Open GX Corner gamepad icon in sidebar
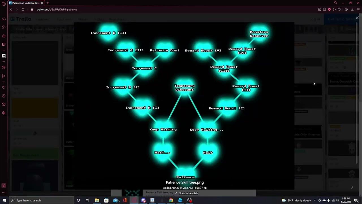362x204 pixels. click(x=4, y=19)
